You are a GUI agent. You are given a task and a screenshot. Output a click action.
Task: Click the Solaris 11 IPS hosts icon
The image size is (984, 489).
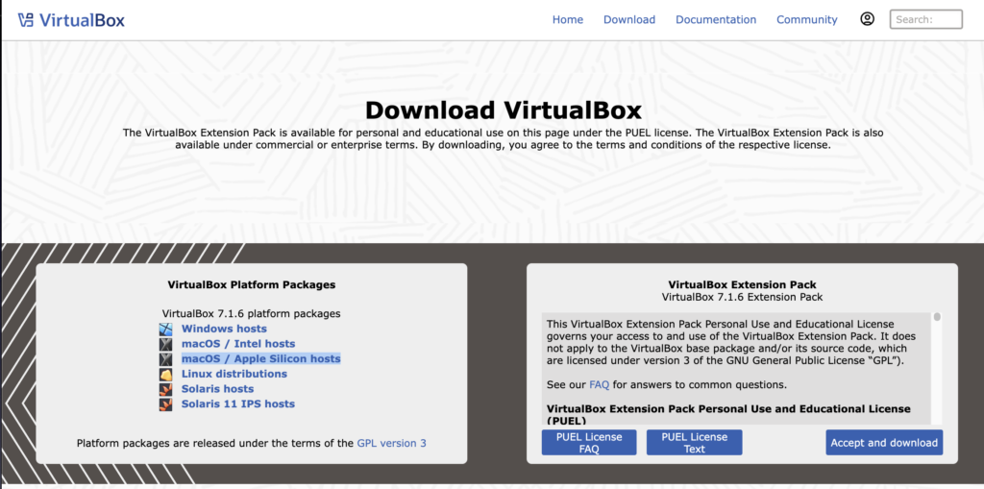[x=166, y=404]
